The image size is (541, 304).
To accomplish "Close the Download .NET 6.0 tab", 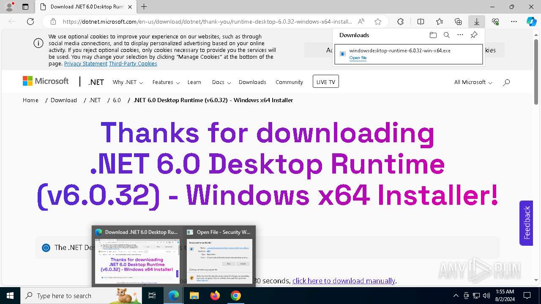I will pyautogui.click(x=130, y=7).
